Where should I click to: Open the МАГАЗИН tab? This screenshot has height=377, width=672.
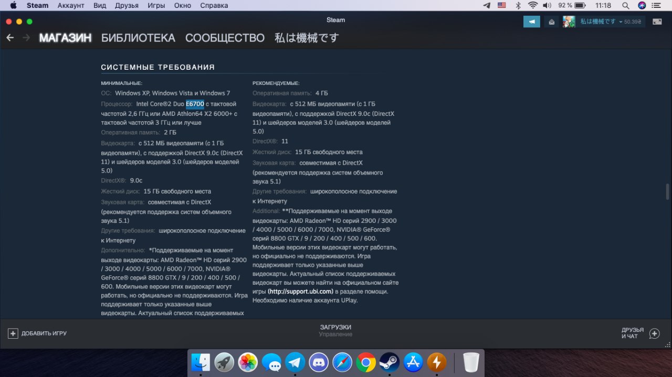pyautogui.click(x=65, y=38)
